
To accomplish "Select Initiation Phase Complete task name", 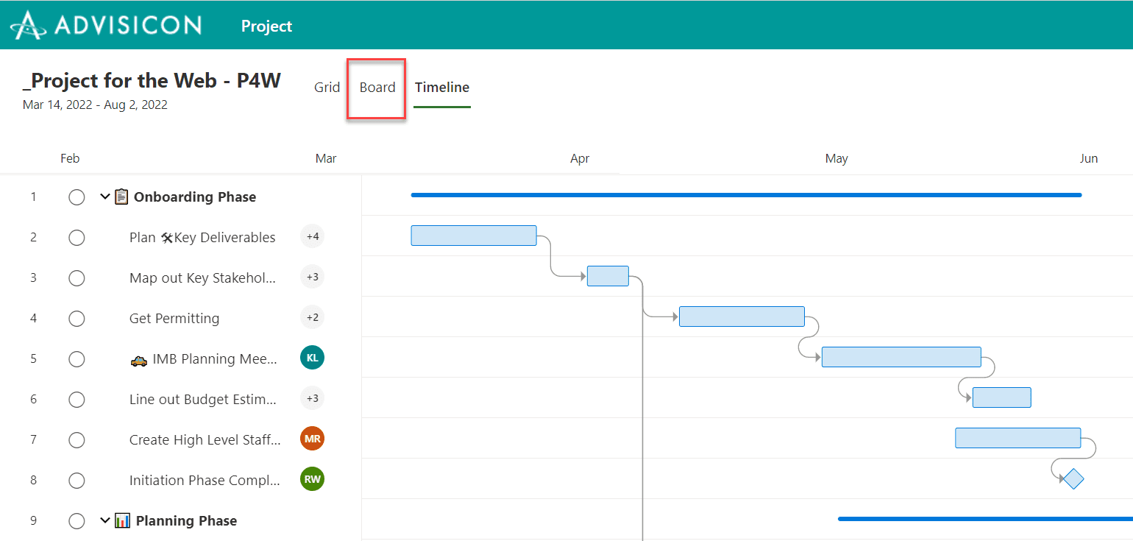I will 205,481.
